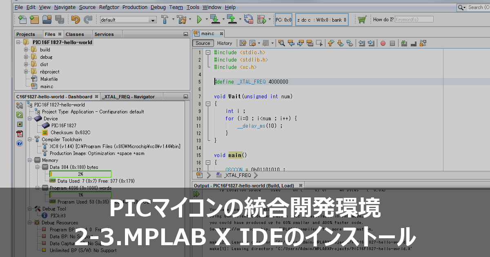Click the Stop Macro Recording square icon
Image resolution: width=490 pixels, height=257 pixels.
392,43
